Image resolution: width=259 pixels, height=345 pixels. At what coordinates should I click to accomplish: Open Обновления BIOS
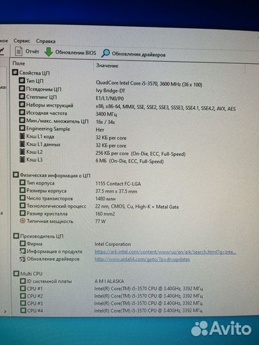coord(75,52)
